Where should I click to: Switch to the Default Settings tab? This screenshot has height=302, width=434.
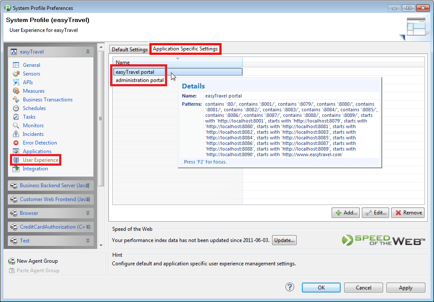click(130, 50)
